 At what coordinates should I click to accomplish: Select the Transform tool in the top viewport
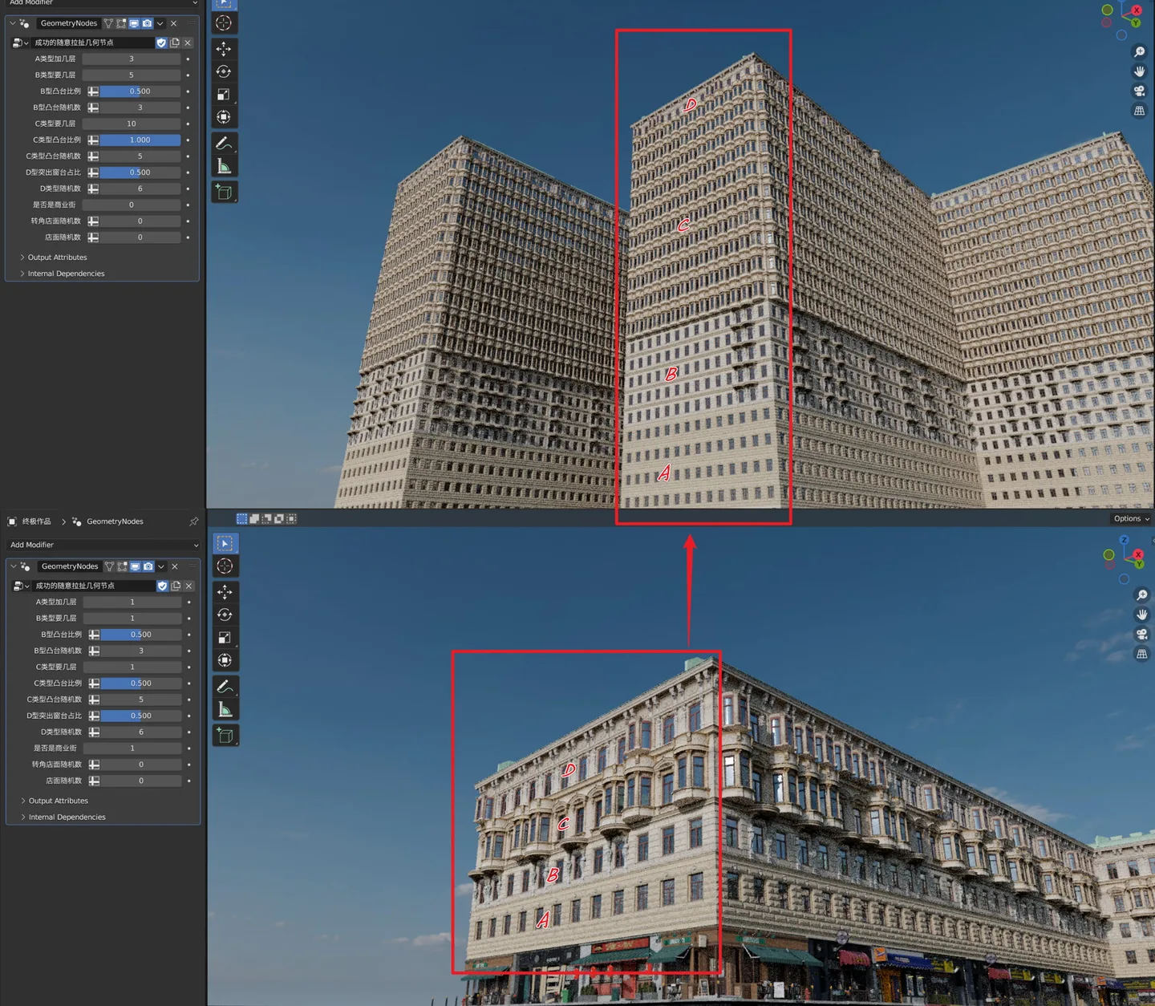coord(224,117)
